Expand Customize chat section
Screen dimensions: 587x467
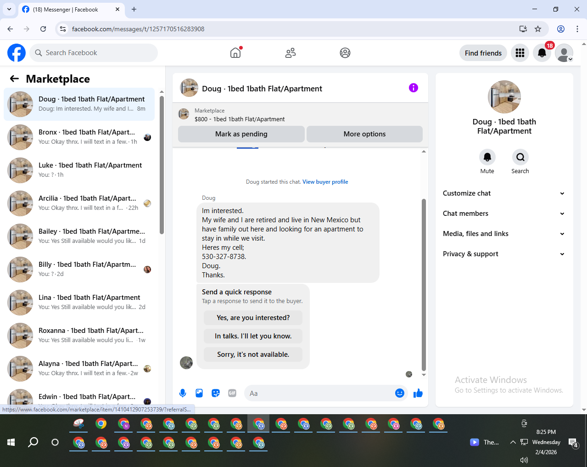tap(504, 193)
